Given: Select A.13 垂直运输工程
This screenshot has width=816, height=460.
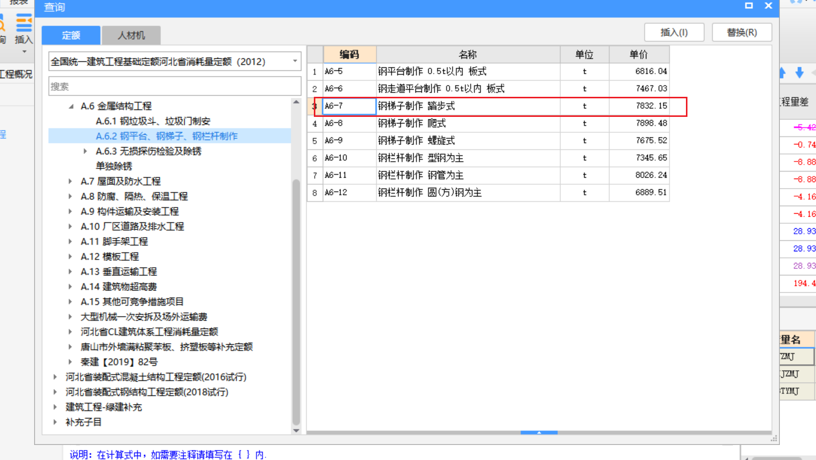Looking at the screenshot, I should 119,271.
